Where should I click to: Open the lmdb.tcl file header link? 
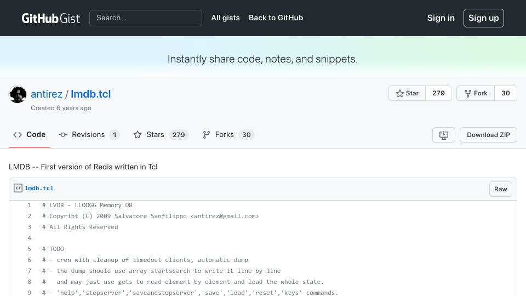[x=39, y=188]
